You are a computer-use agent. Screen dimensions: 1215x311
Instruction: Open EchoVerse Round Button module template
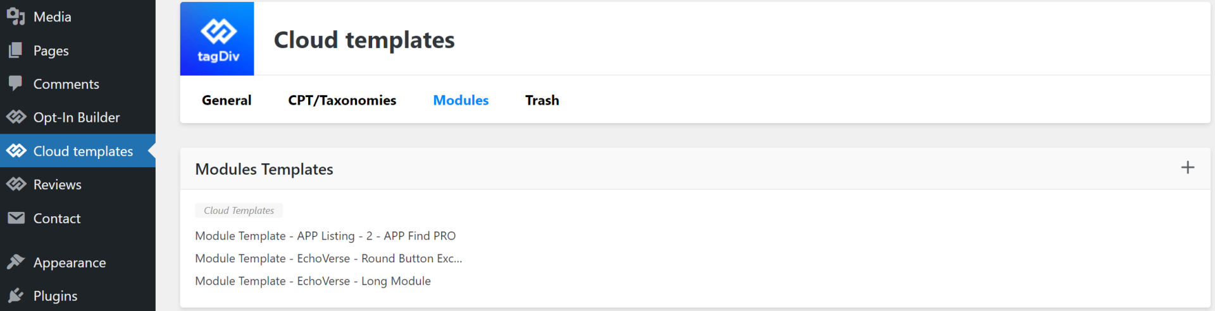[328, 259]
